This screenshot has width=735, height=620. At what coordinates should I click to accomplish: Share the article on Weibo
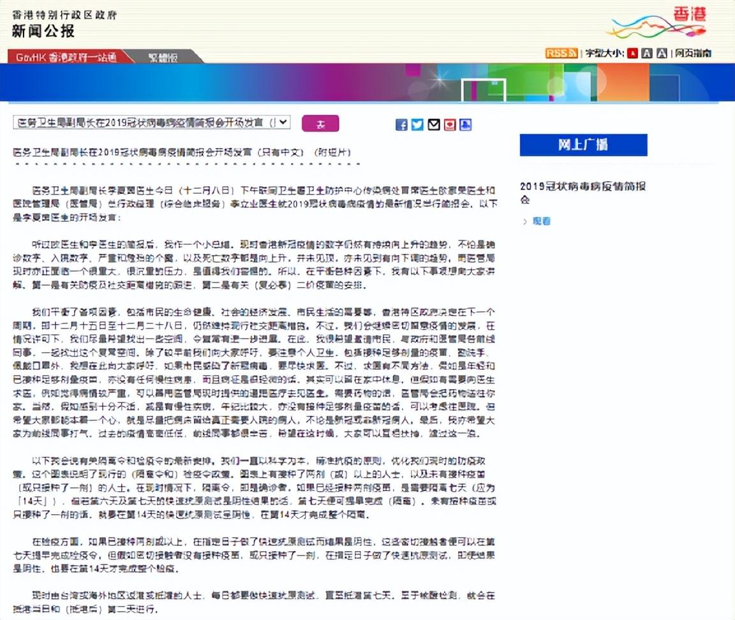[450, 125]
